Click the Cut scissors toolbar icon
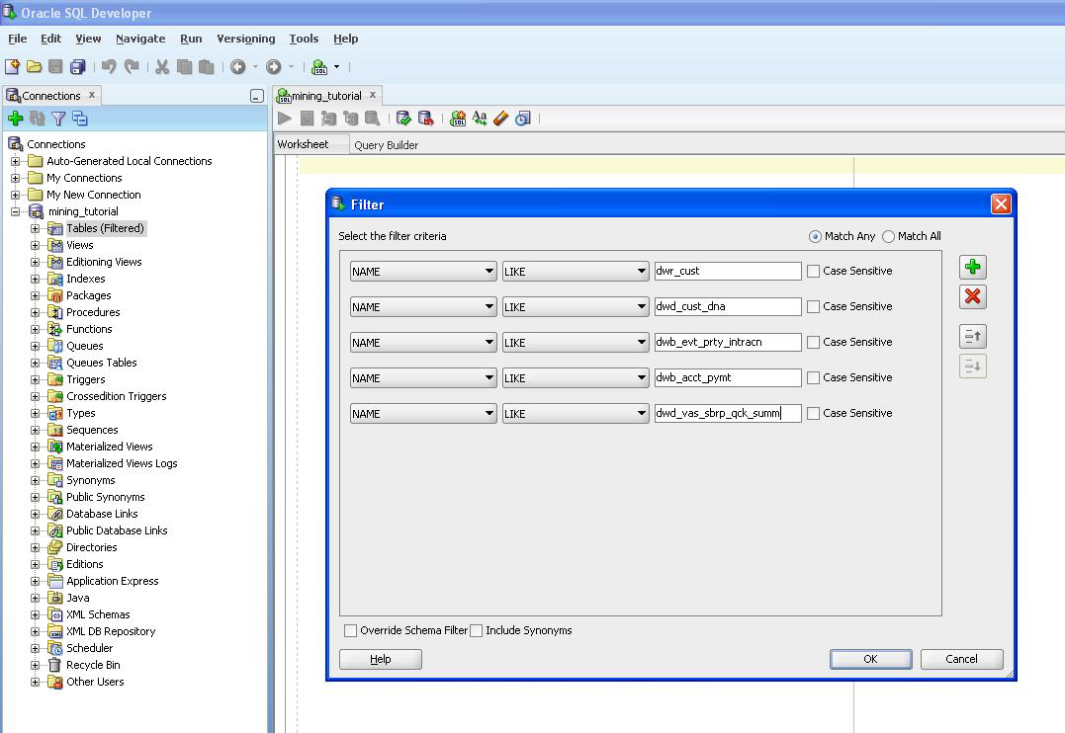Screen dimensions: 1065x733 click(x=162, y=67)
